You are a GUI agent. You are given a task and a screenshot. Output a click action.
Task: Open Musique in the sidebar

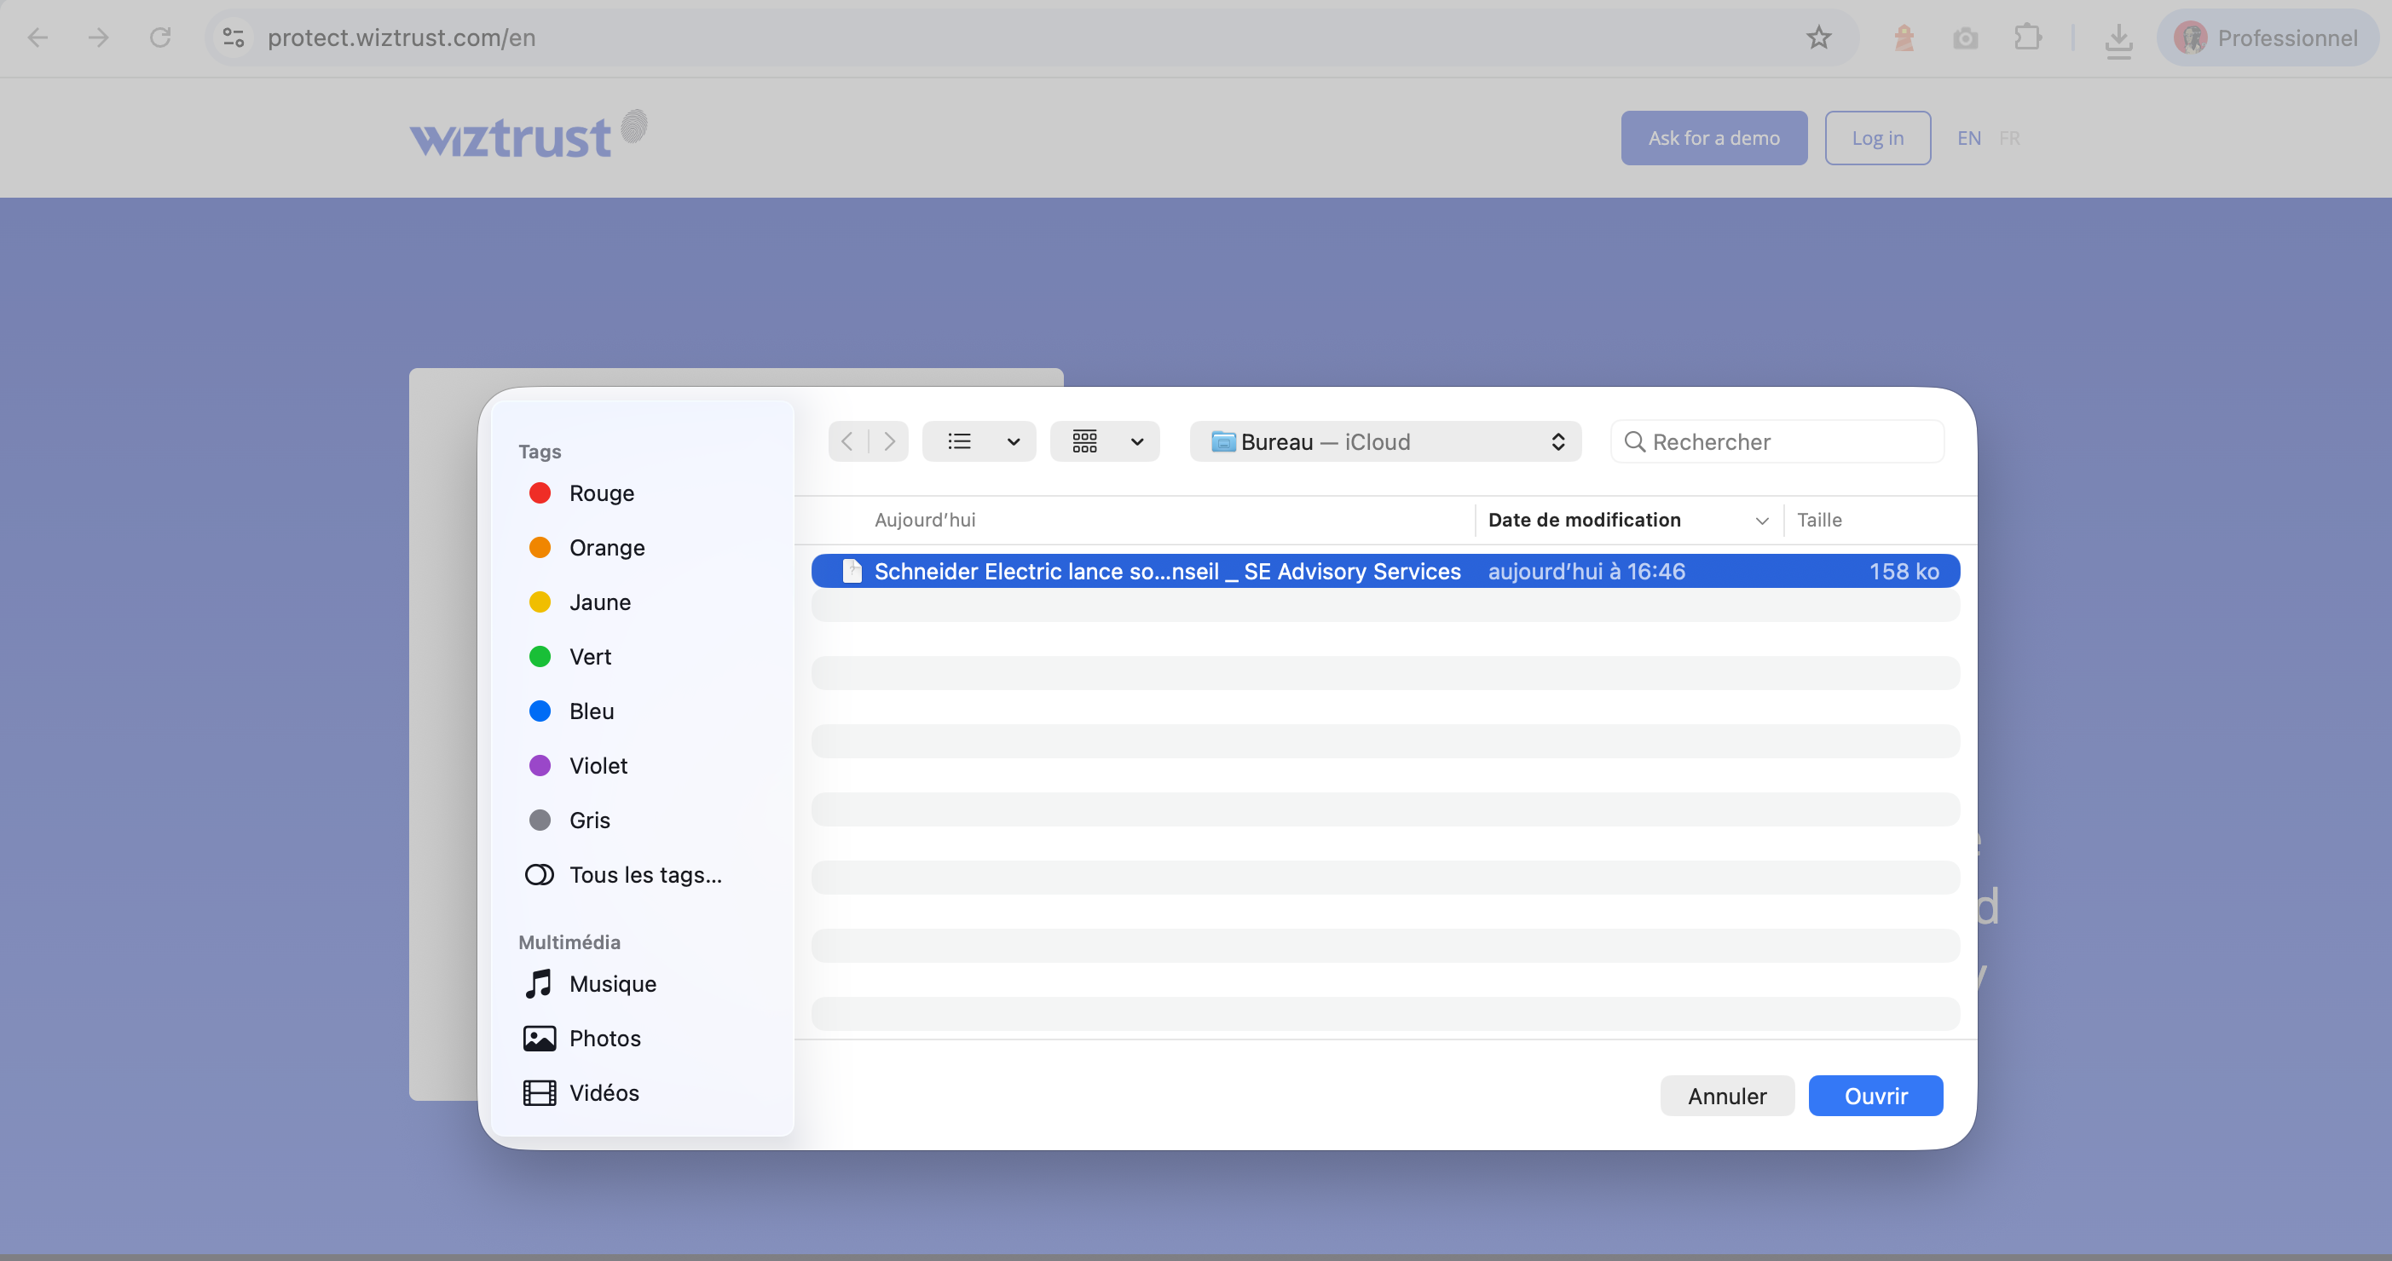tap(612, 983)
